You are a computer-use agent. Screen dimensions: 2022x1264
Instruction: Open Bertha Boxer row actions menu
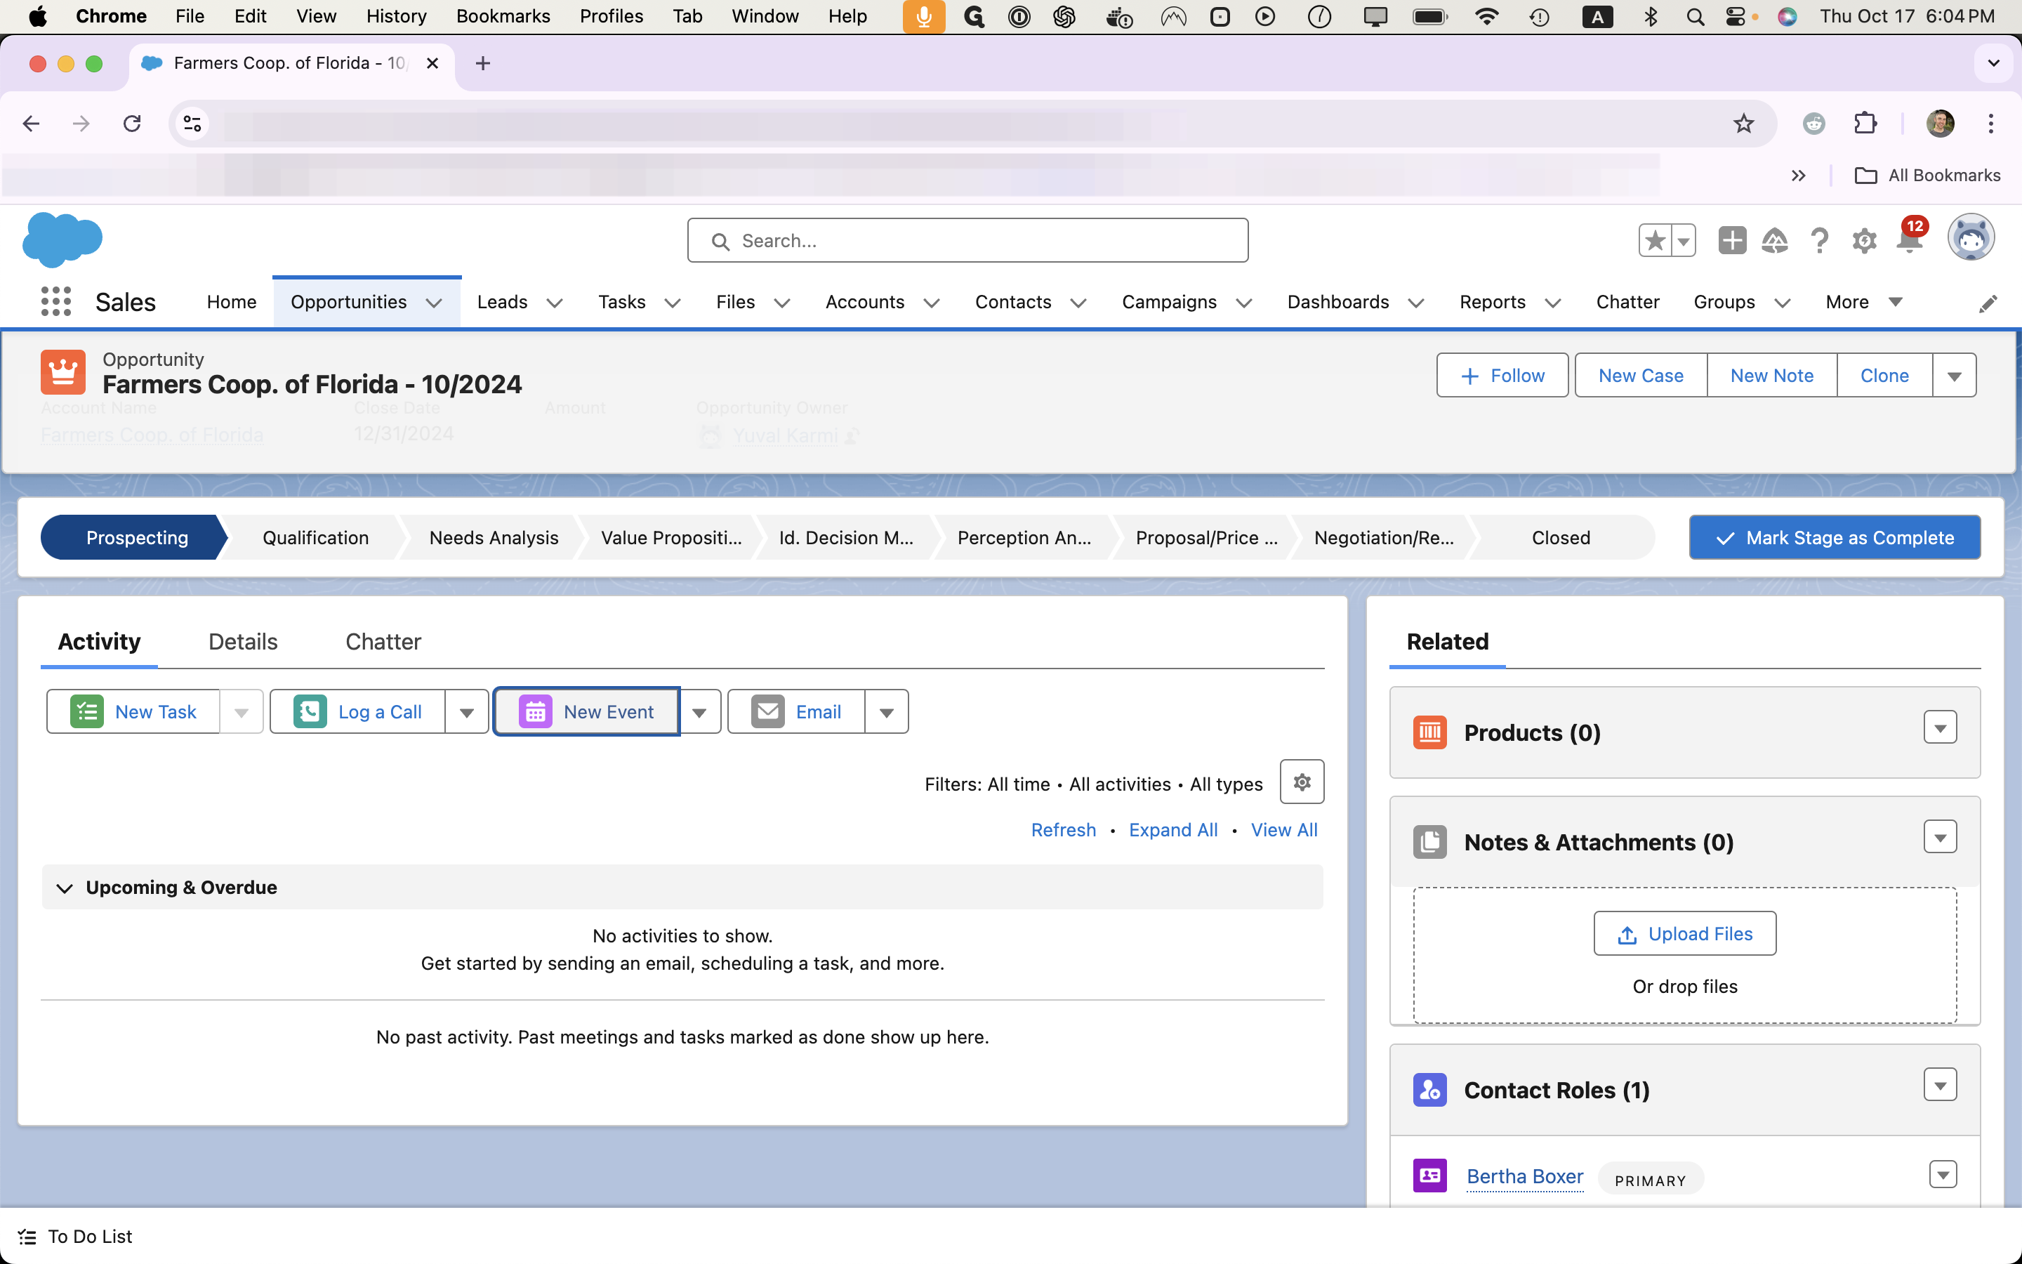[1943, 1175]
